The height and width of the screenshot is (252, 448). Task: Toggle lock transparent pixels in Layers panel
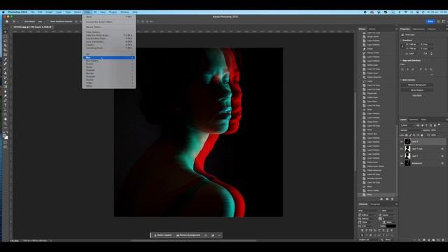point(407,135)
